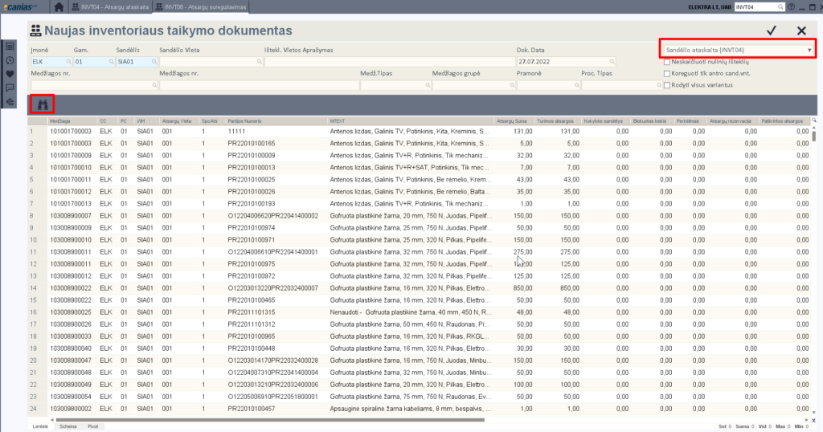
Task: Switch to the Pivot tab
Action: [93, 426]
